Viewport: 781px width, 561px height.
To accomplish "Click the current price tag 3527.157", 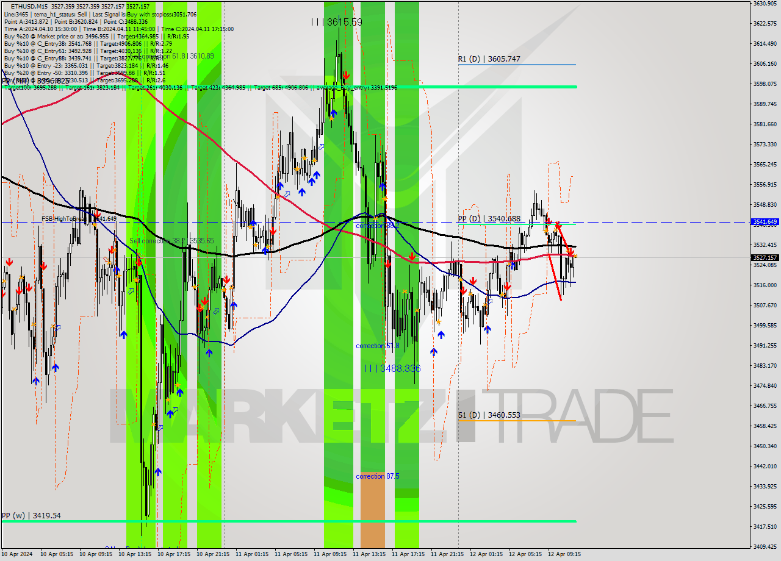I will coord(765,258).
